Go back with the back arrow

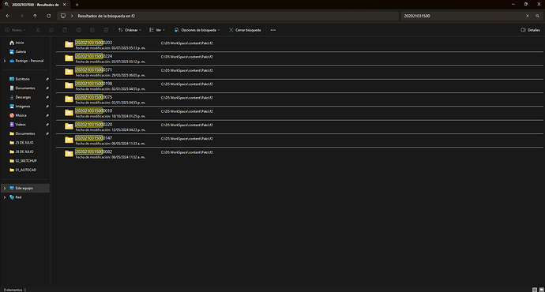(8, 16)
